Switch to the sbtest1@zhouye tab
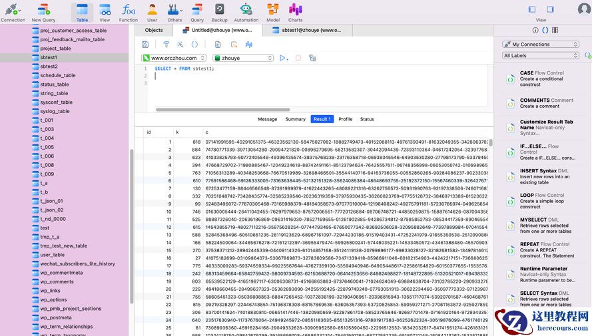 tap(308, 30)
